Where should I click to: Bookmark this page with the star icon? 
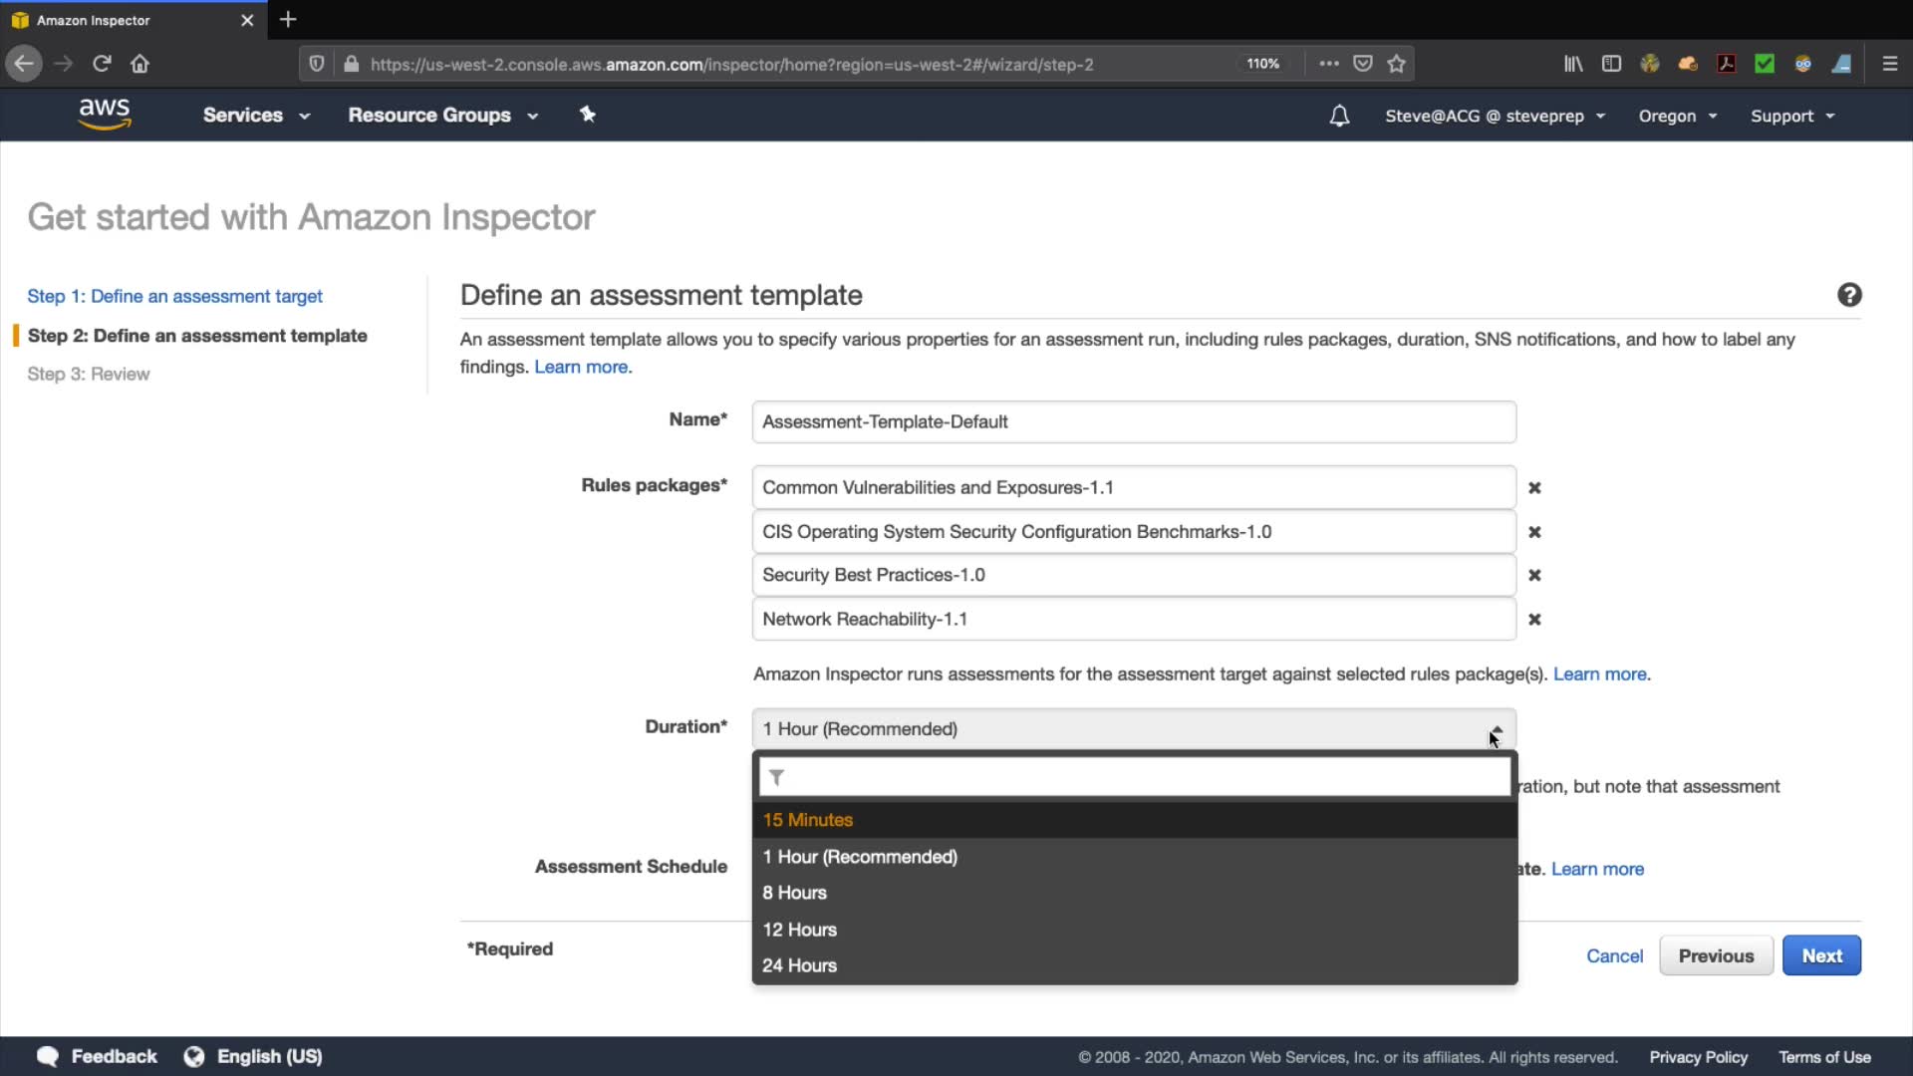[1396, 64]
